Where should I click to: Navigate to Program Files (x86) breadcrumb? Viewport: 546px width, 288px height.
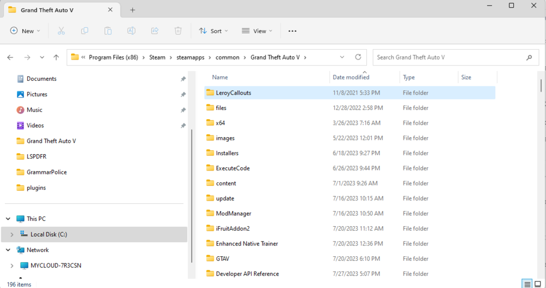114,57
